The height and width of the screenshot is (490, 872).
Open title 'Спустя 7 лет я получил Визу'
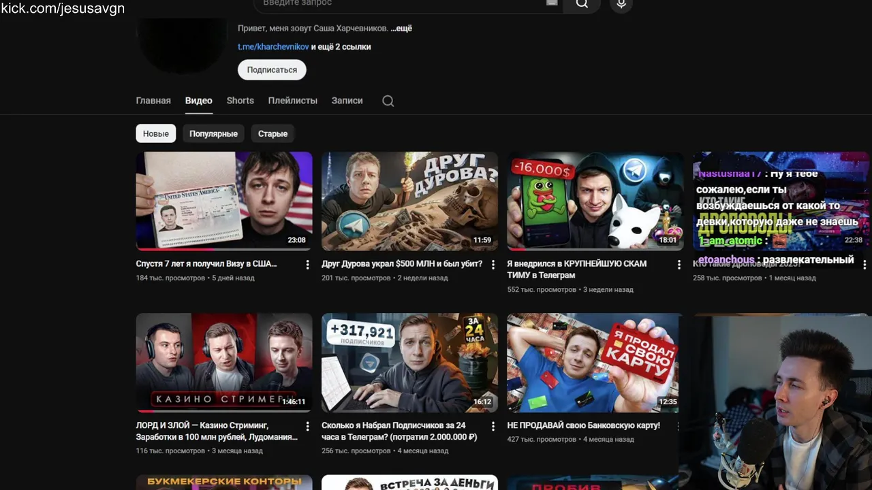206,264
